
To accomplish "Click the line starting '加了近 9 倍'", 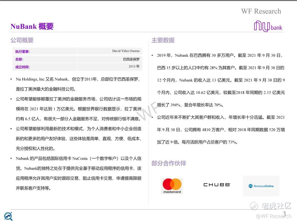I will tap(197, 142).
